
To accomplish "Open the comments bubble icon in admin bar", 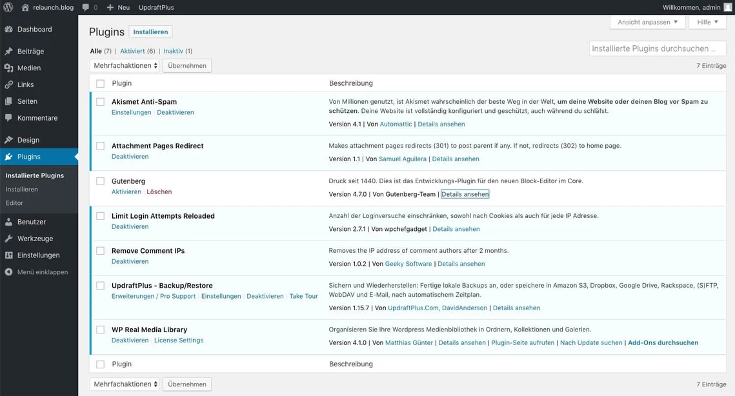I will pos(86,7).
